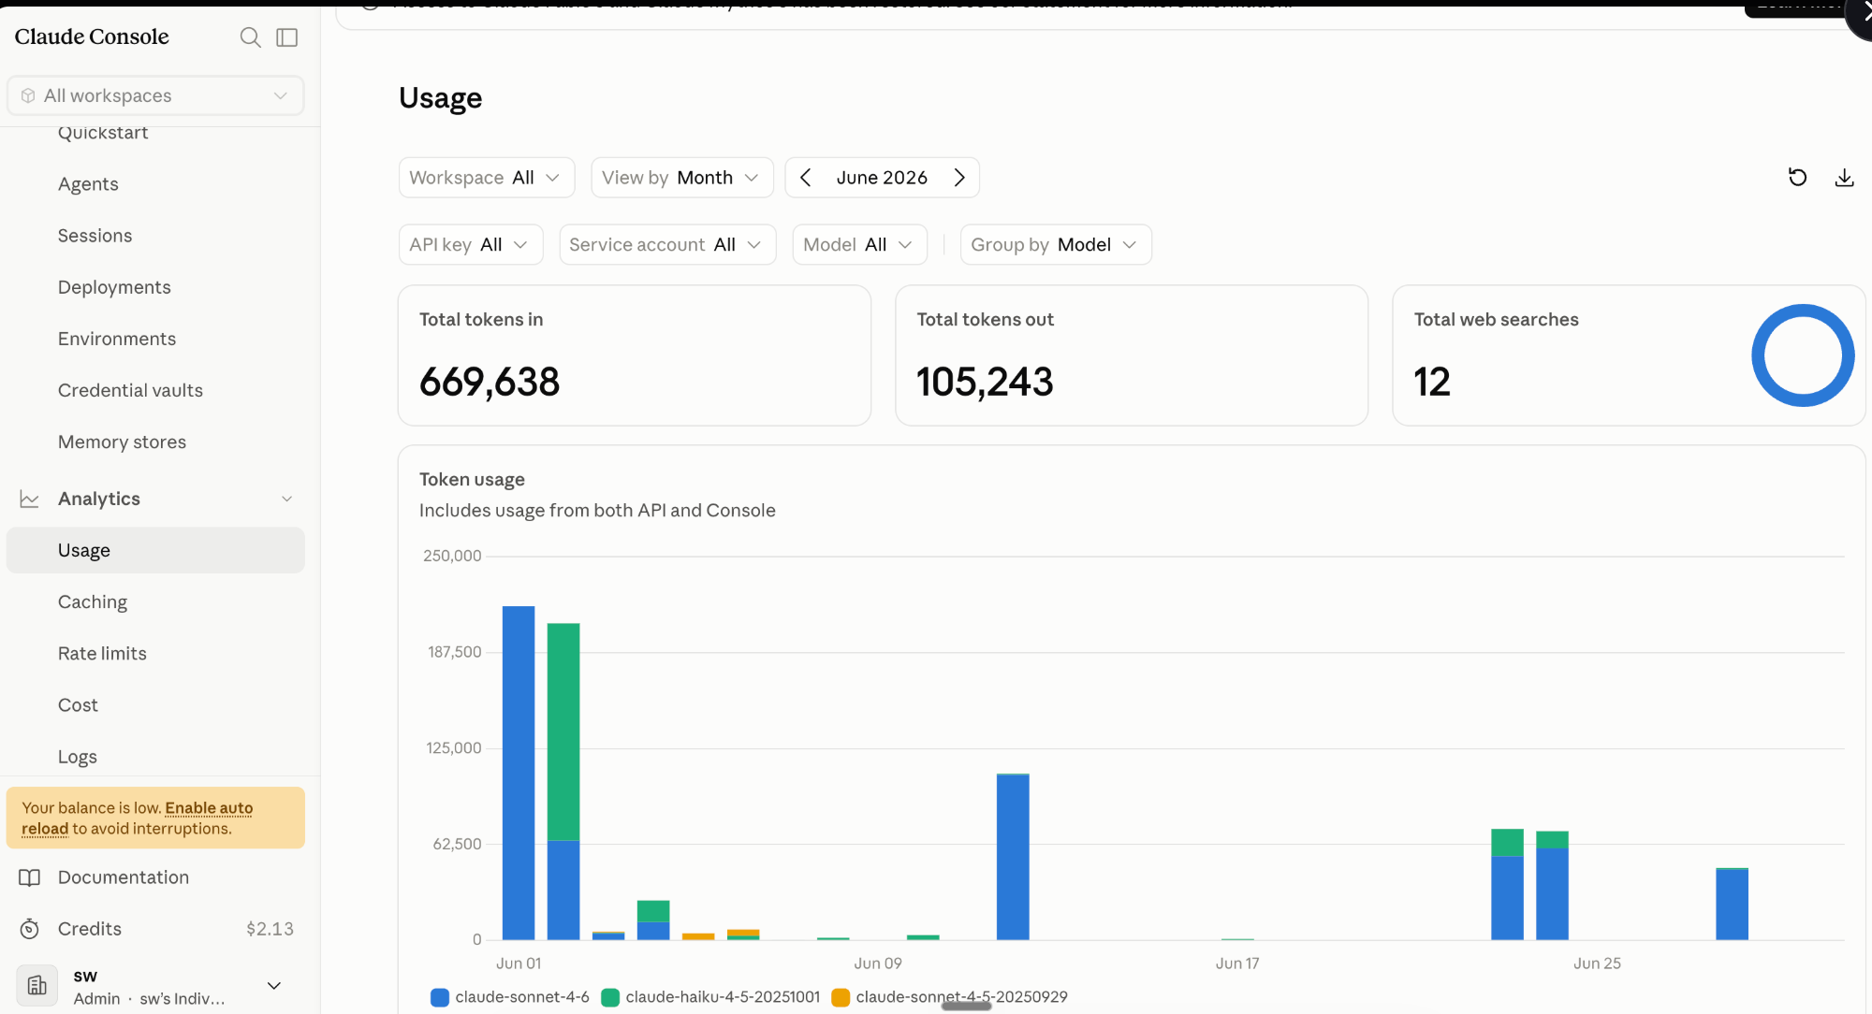
Task: Click the 669,638 tokens in value
Action: pyautogui.click(x=490, y=382)
